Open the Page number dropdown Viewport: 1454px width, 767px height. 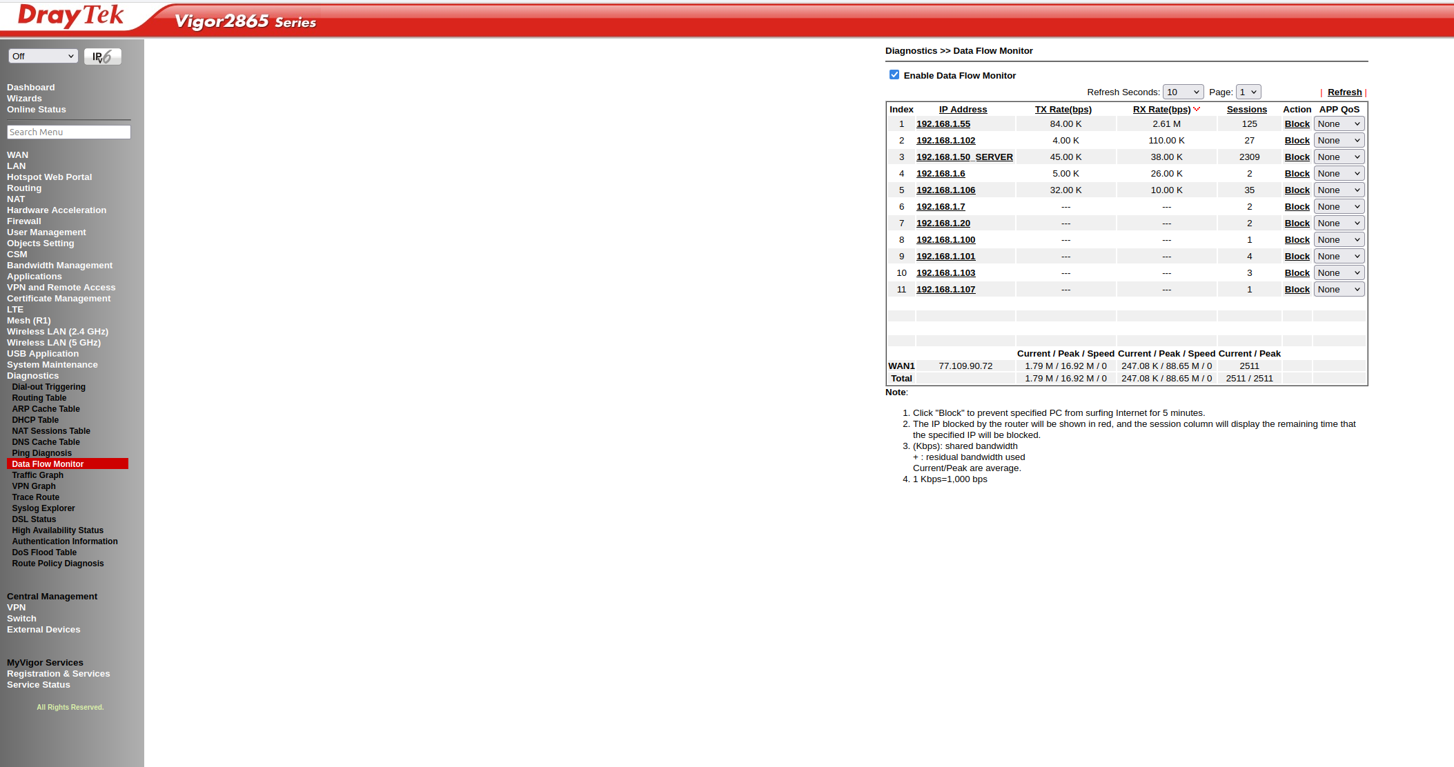coord(1248,92)
